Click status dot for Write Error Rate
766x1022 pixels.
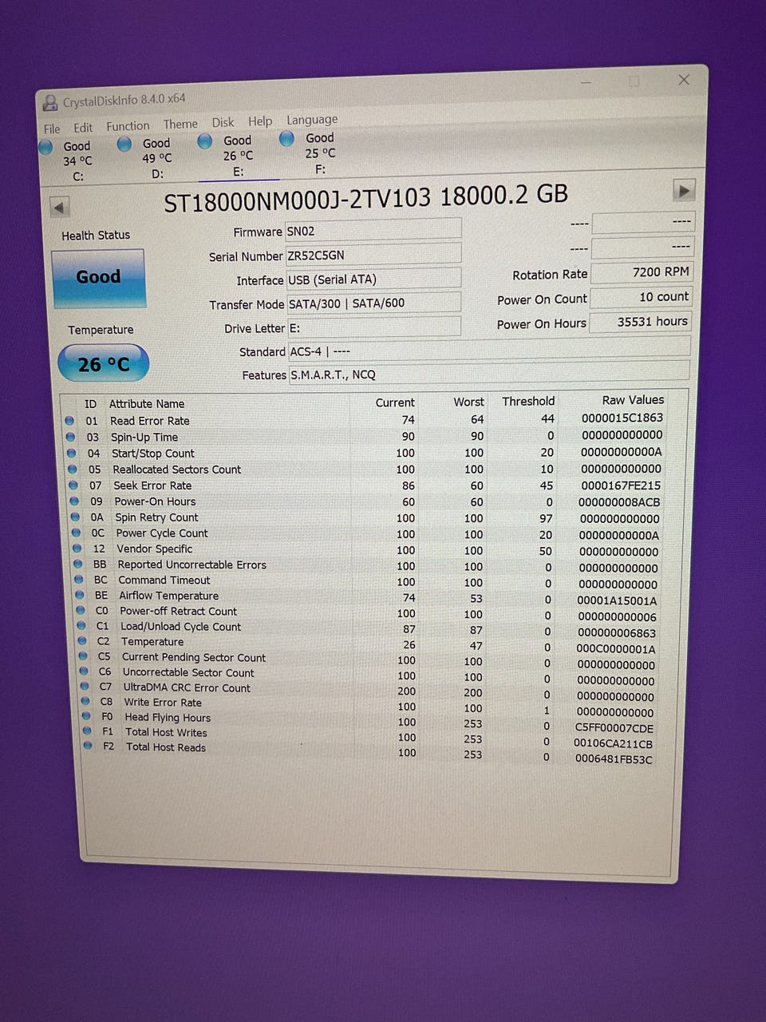[85, 702]
